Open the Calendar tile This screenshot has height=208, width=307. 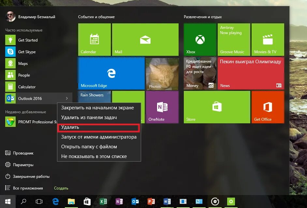(95, 40)
